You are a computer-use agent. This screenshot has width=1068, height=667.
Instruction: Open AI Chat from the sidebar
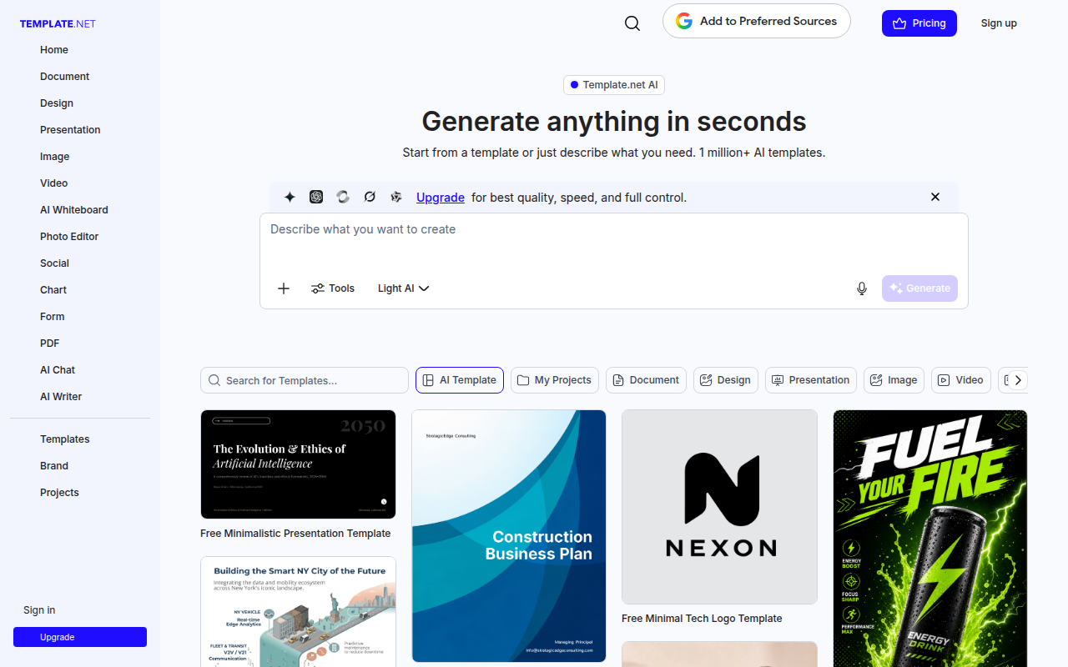(x=58, y=370)
